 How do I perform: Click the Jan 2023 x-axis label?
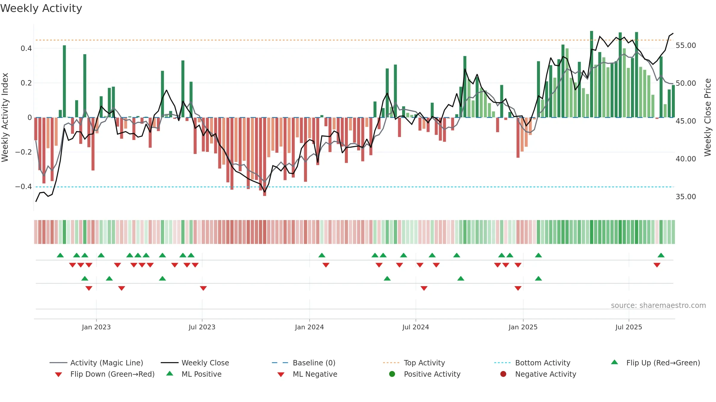point(96,327)
